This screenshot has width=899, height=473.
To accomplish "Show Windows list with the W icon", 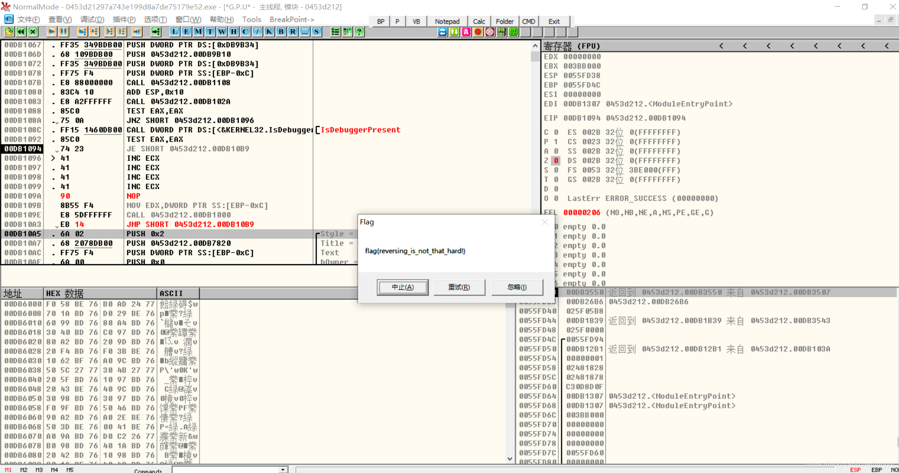I will click(222, 32).
